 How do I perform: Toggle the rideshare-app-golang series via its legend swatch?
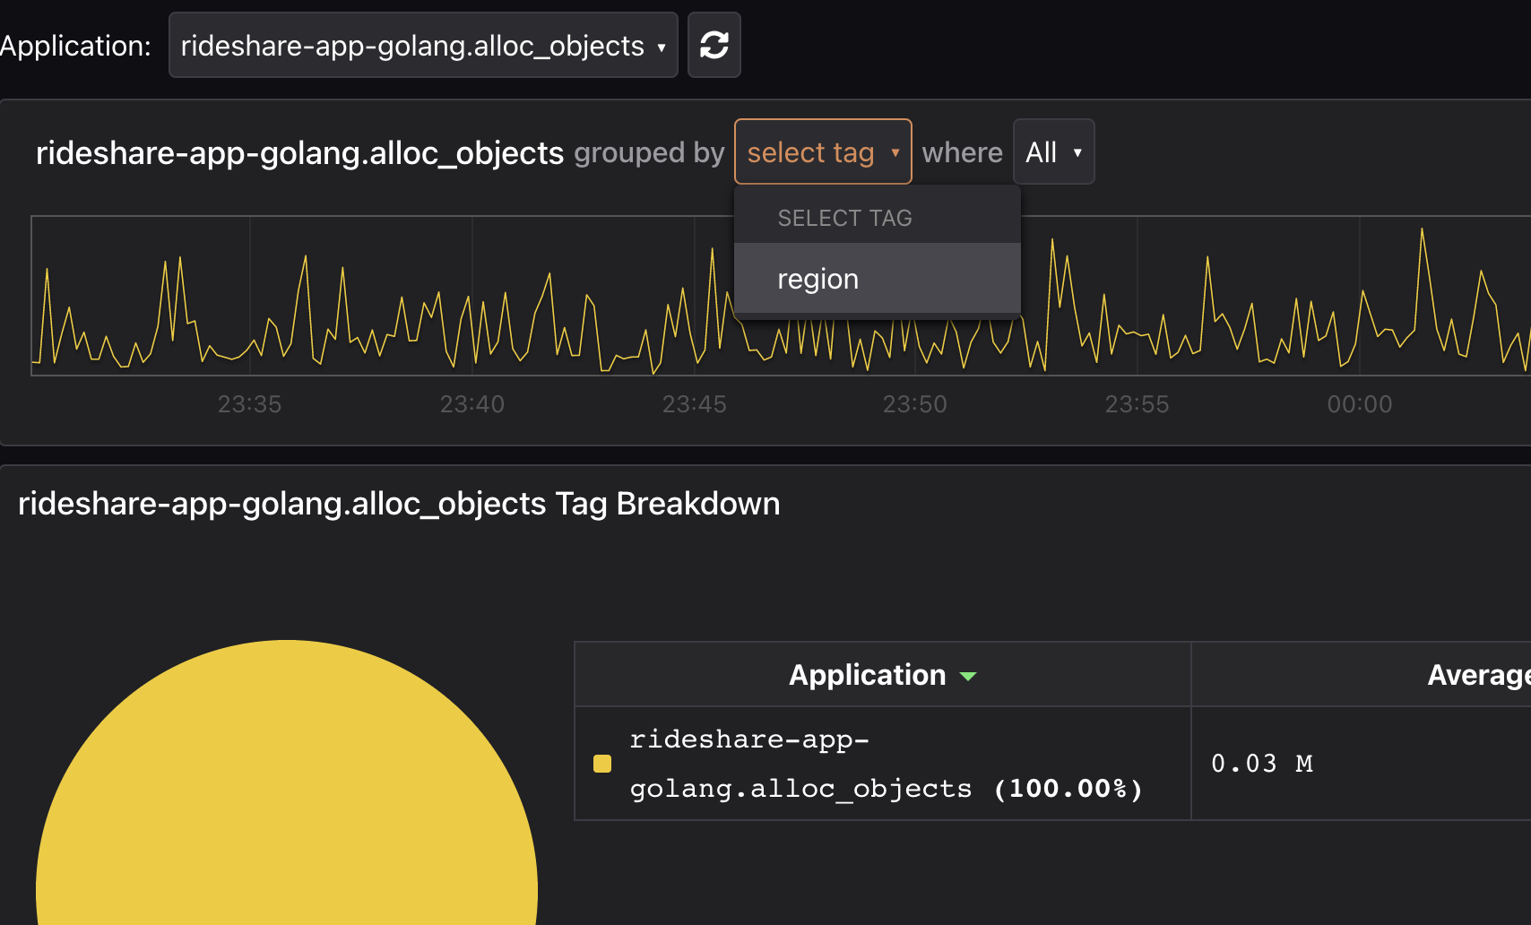pos(601,764)
